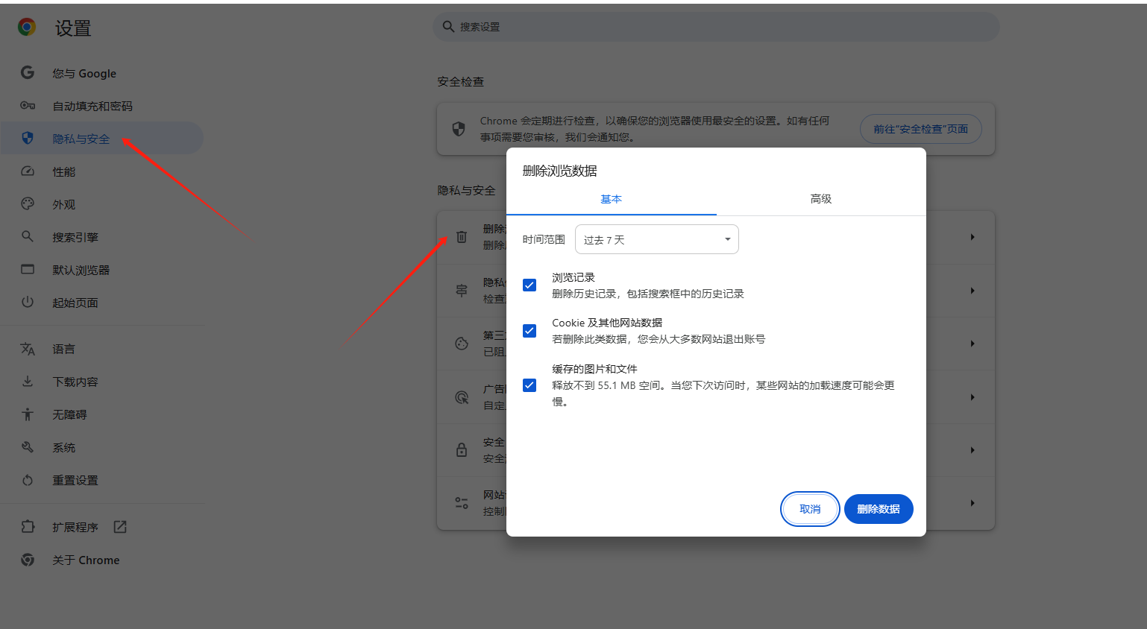The image size is (1147, 629).
Task: Click the Chrome logo icon beside 设置
Action: [x=27, y=28]
